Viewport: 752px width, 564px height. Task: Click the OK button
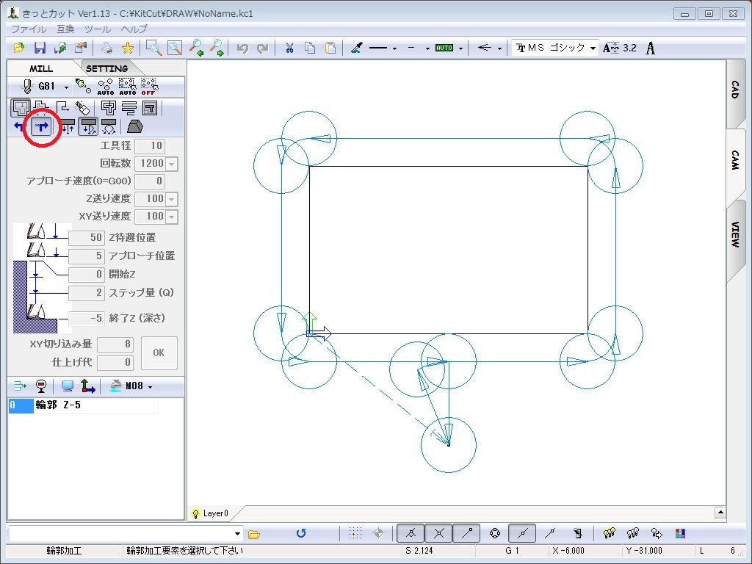click(159, 353)
